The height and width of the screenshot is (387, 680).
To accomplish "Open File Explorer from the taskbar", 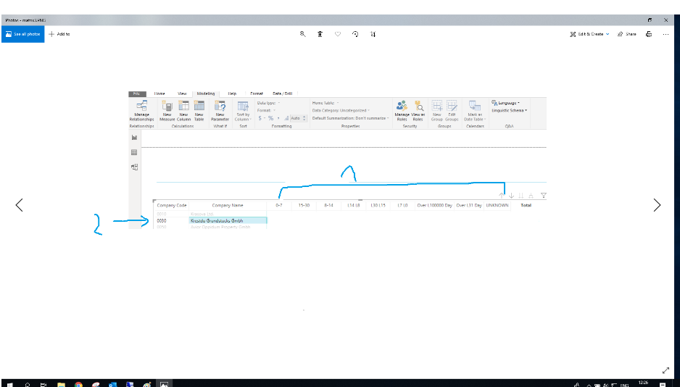I will [61, 384].
